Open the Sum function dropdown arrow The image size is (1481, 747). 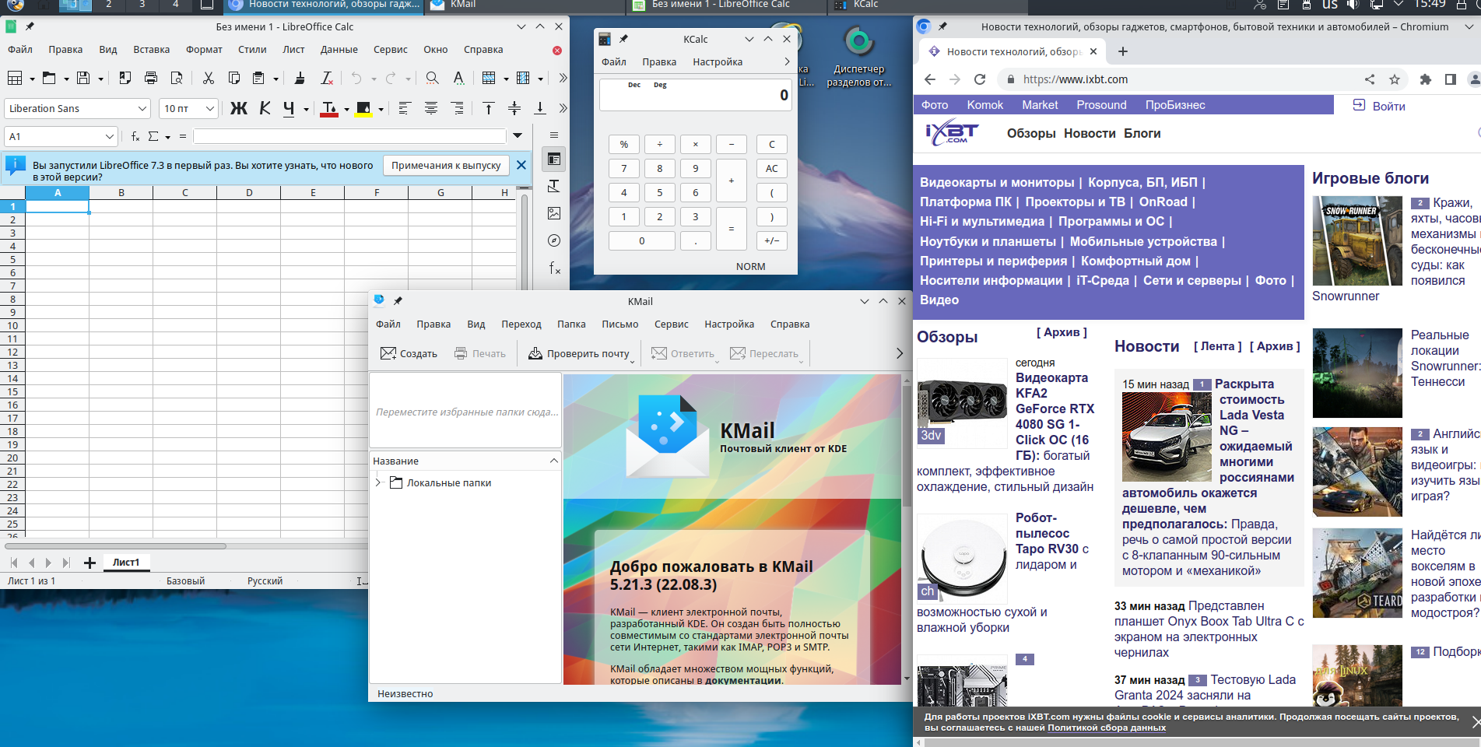coord(167,137)
